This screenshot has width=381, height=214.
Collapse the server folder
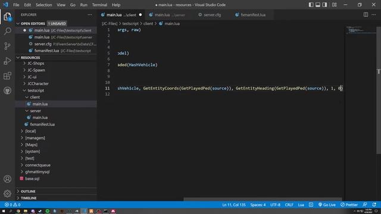[35, 111]
